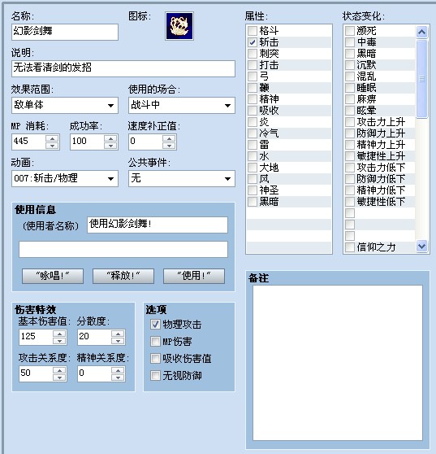Click the "使用!" button
The height and width of the screenshot is (454, 436).
tap(194, 276)
